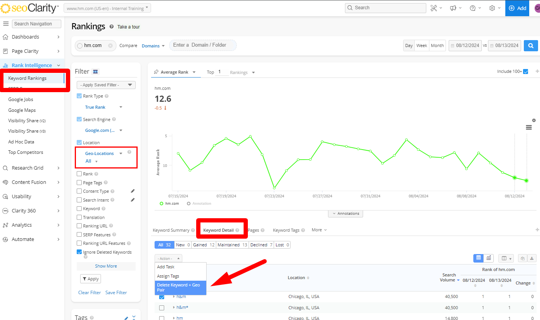Screen dimensions: 540x320
Task: Enable the Content Type filter checkbox
Action: (79, 191)
